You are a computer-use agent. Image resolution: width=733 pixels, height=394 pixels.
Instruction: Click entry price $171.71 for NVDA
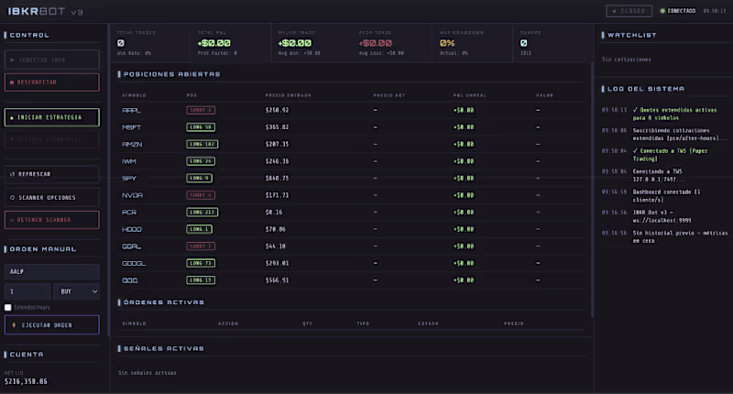coord(278,195)
